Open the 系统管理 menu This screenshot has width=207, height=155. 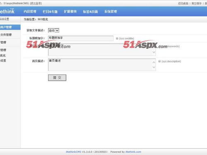[111, 12]
